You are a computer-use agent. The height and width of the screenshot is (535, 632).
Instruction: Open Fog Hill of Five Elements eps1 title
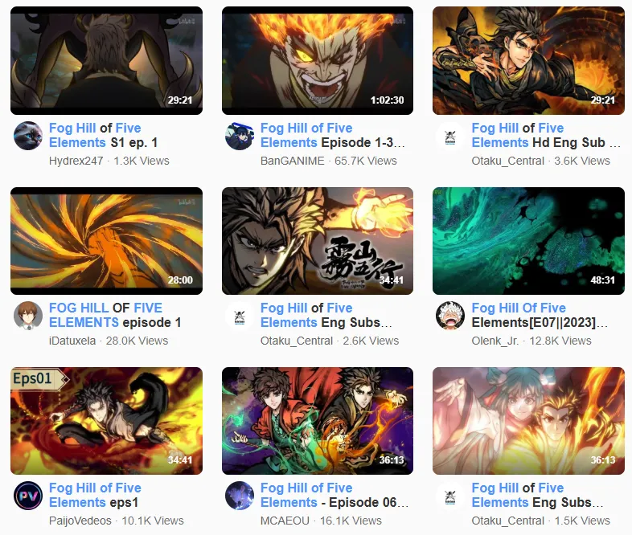[95, 495]
